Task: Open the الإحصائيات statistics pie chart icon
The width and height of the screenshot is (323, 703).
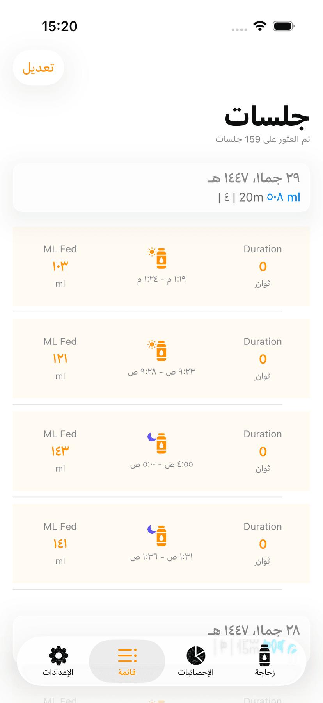Action: pos(196,655)
